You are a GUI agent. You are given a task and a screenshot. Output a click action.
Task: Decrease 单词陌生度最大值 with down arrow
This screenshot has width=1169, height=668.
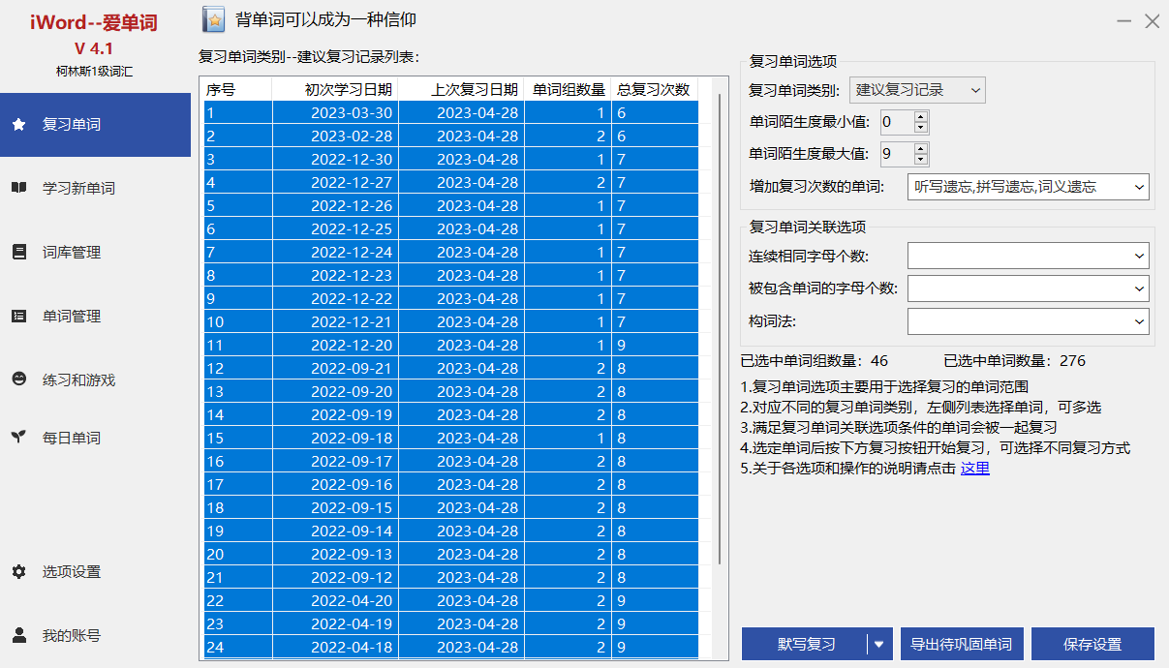(x=920, y=160)
